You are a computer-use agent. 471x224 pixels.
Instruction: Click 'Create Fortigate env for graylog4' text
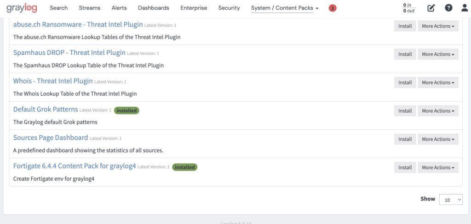(x=54, y=179)
